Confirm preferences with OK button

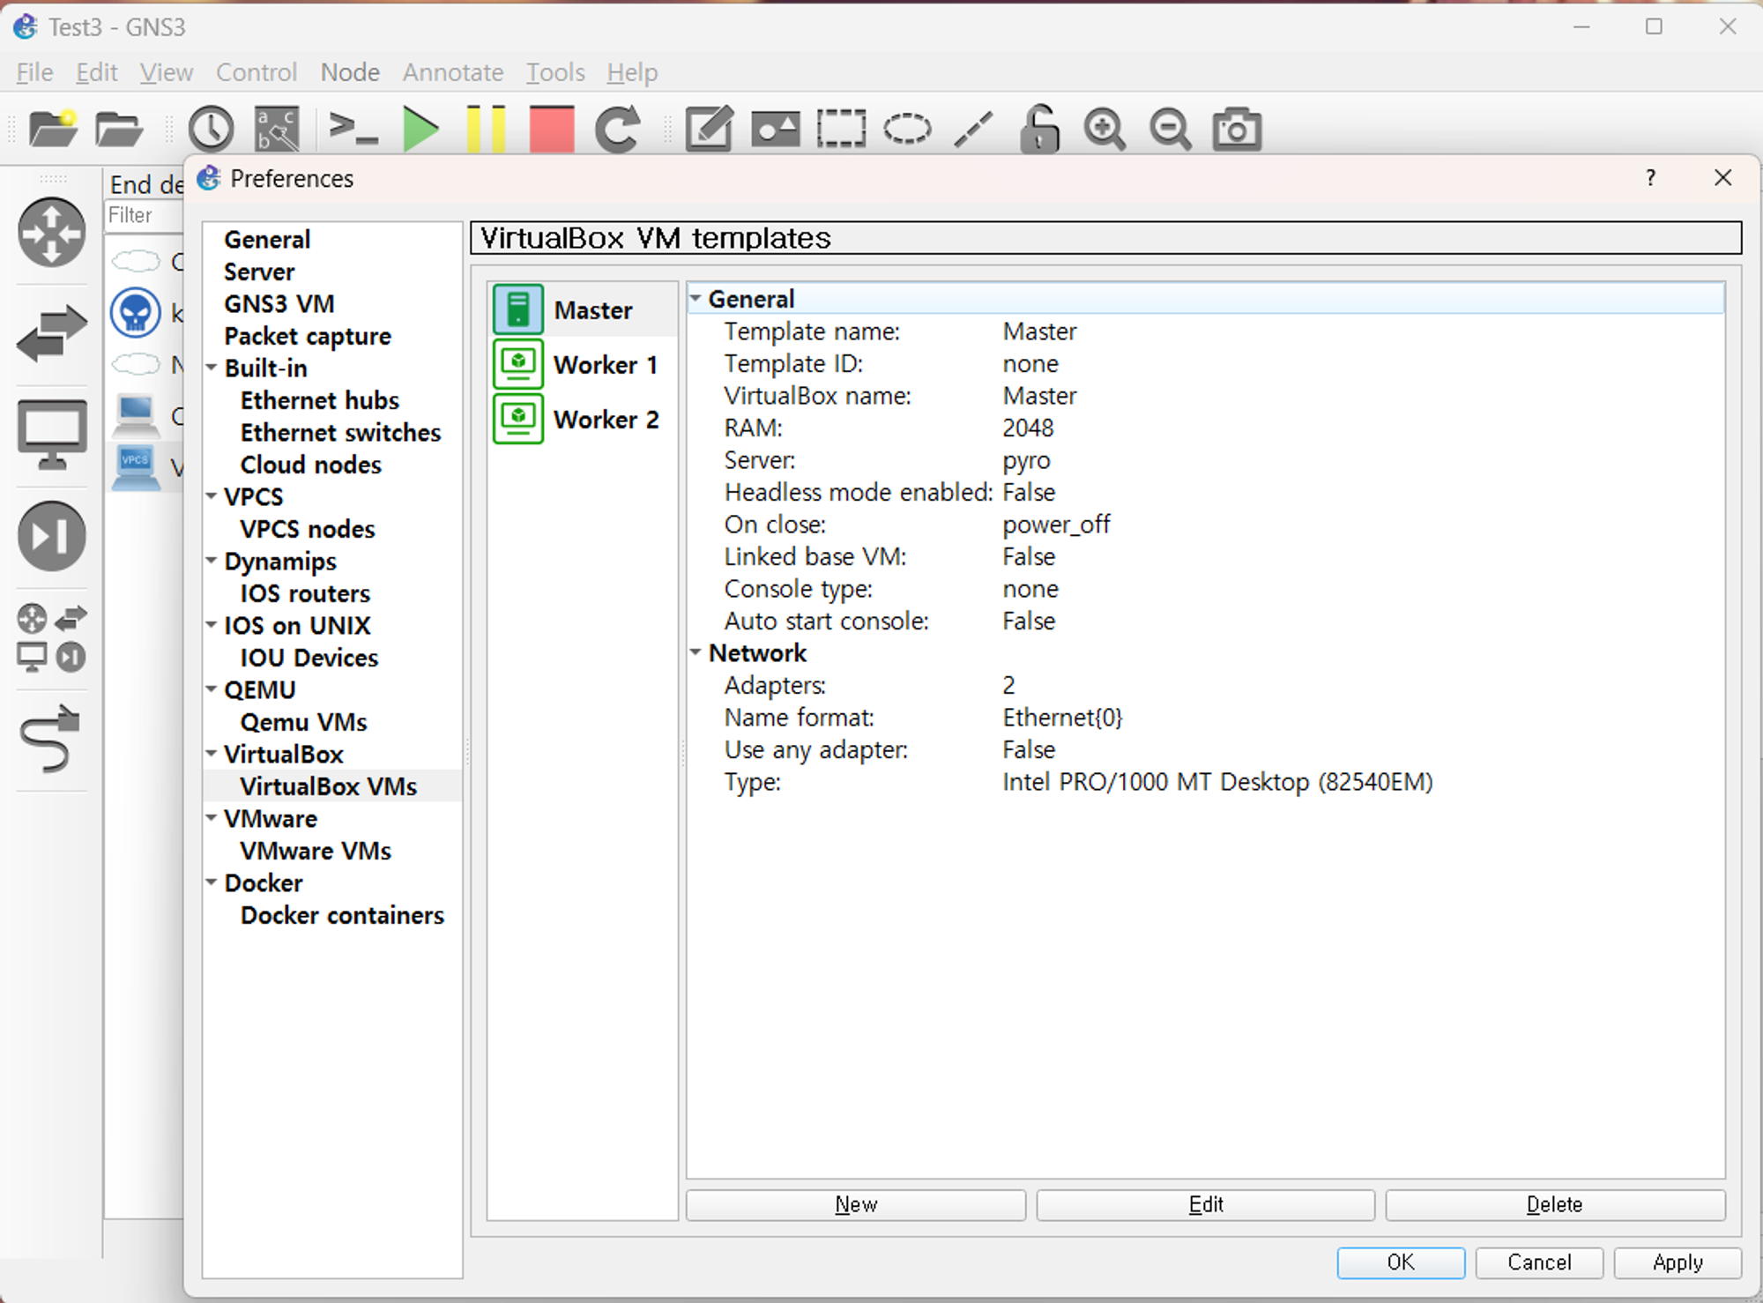tap(1401, 1262)
